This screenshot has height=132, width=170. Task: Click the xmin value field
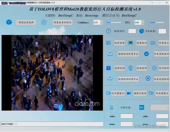tap(127, 116)
